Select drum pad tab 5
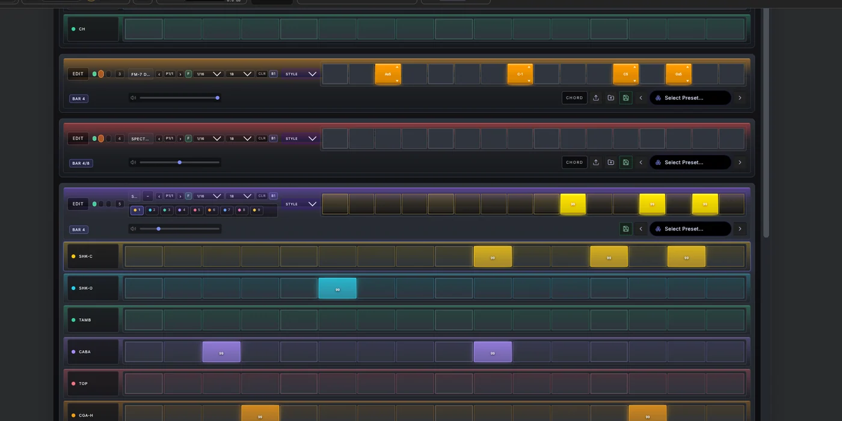The width and height of the screenshot is (842, 421). click(x=197, y=210)
